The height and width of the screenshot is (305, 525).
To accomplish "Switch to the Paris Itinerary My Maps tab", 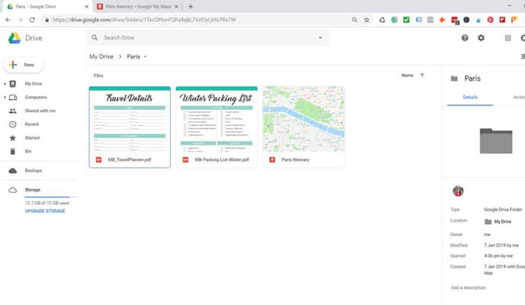I will tap(138, 6).
